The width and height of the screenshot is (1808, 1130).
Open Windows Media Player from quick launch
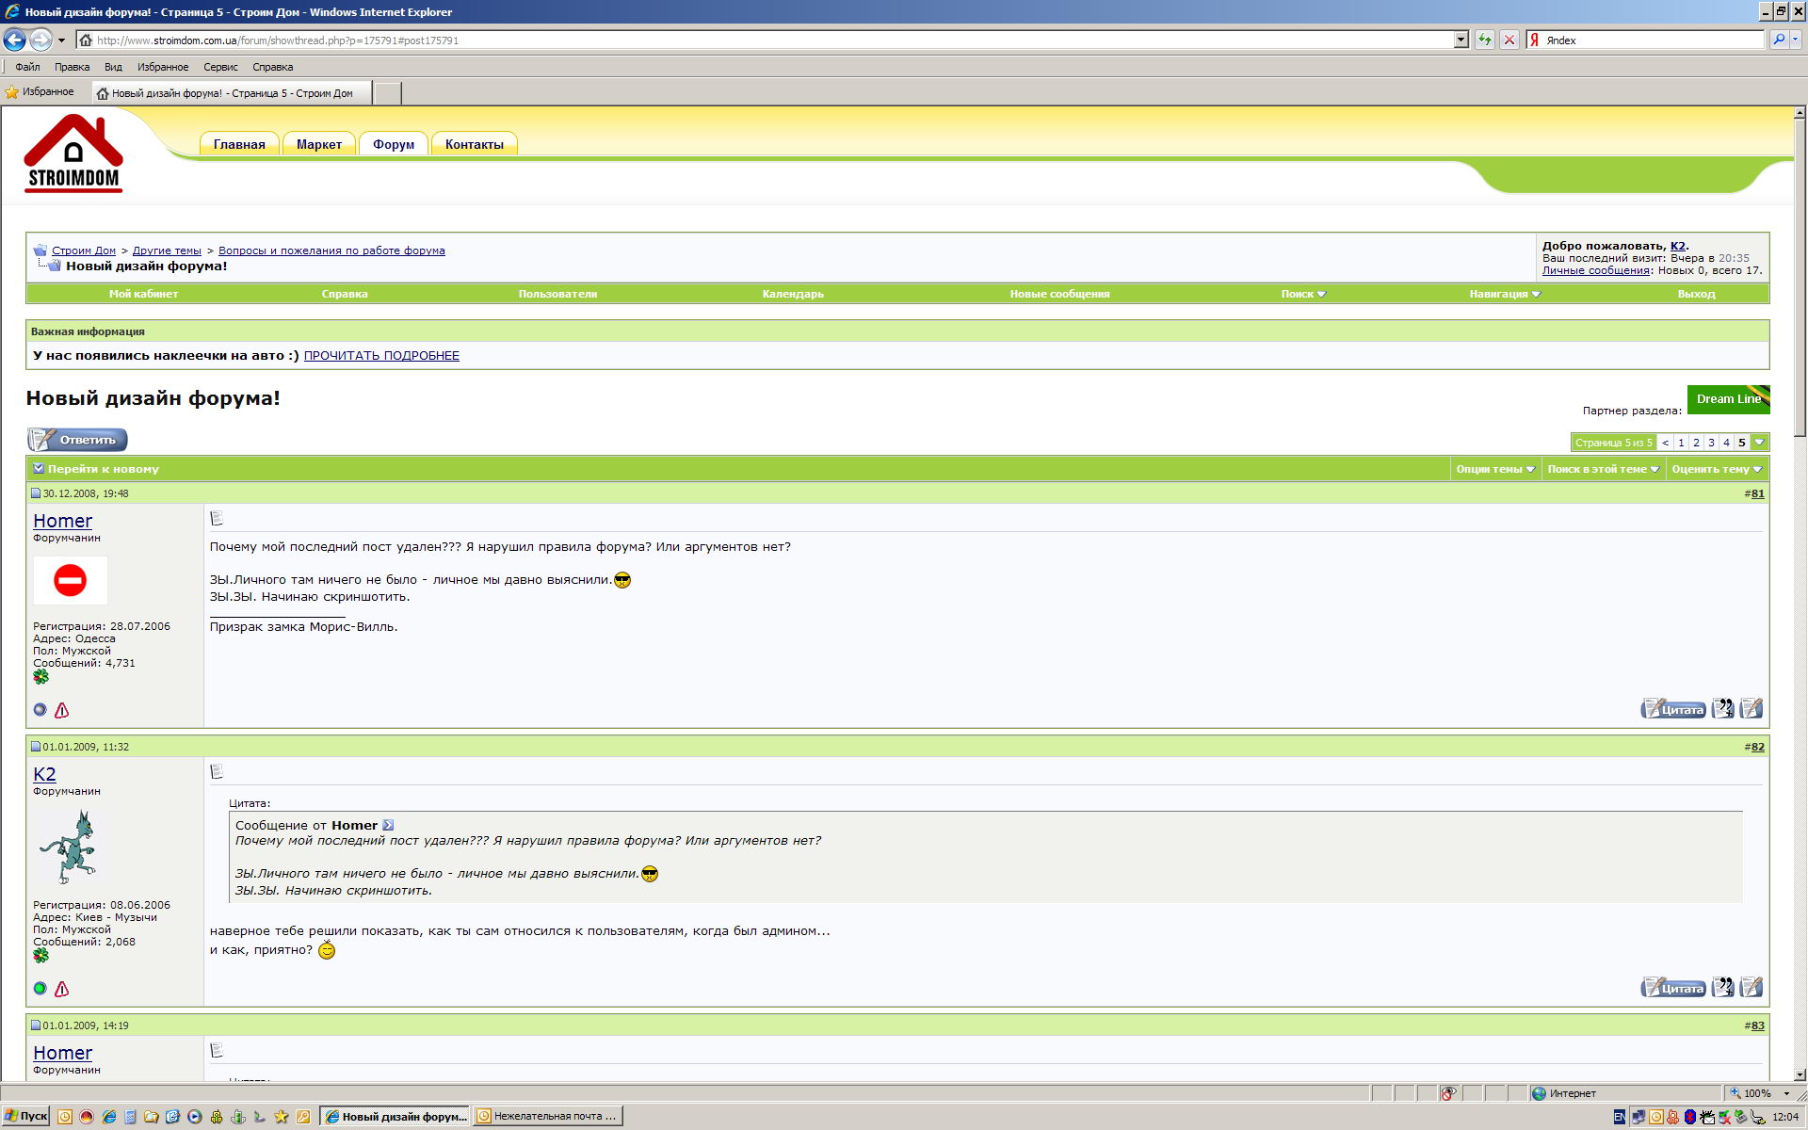tap(194, 1117)
